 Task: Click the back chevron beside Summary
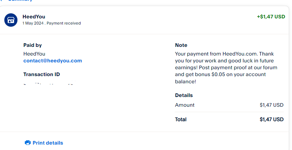pyautogui.click(x=1, y=1)
